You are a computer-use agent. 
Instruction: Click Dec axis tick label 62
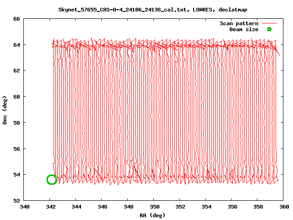coord(16,71)
